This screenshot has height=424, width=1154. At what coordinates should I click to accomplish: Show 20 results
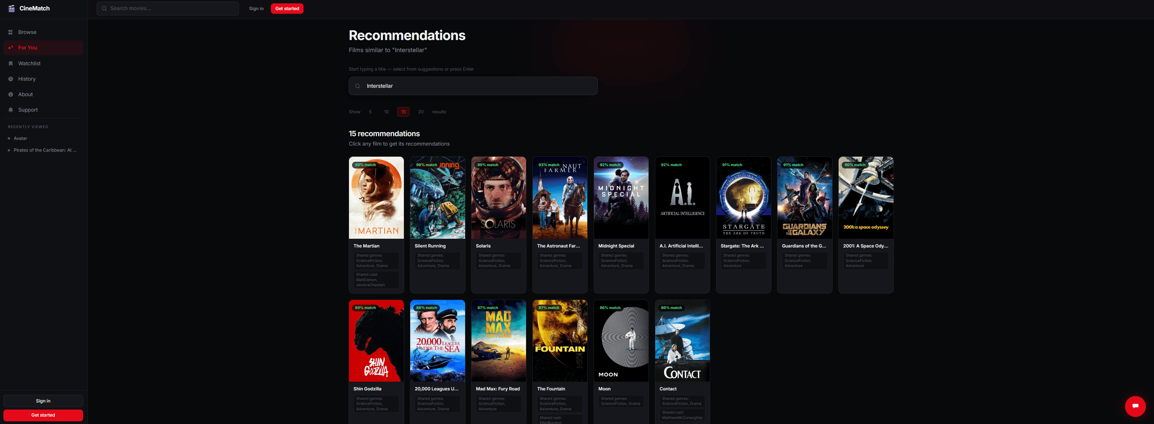(x=421, y=112)
